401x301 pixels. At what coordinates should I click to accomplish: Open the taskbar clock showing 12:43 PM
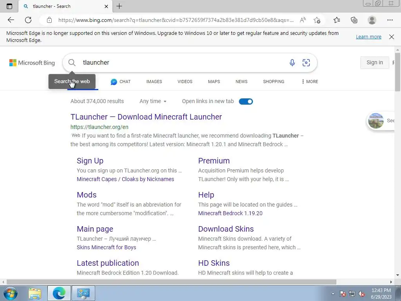[381, 294]
